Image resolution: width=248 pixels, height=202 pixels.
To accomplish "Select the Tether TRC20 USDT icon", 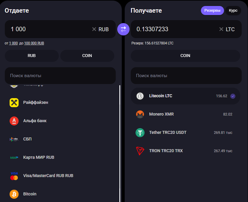I will click(x=140, y=133).
